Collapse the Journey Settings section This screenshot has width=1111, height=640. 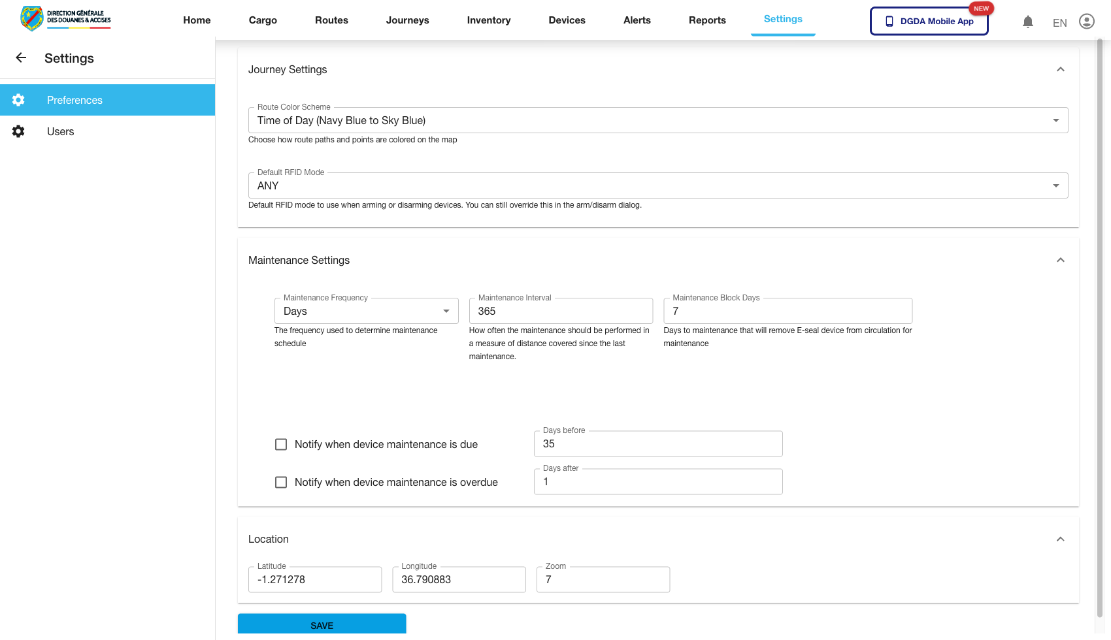tap(1061, 69)
